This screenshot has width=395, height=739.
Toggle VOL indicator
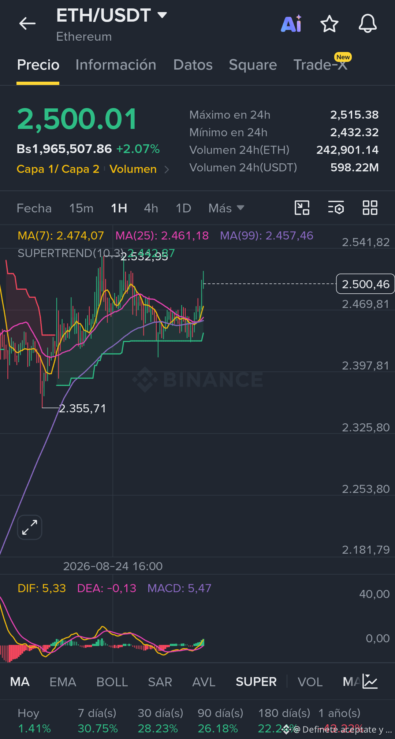(310, 682)
